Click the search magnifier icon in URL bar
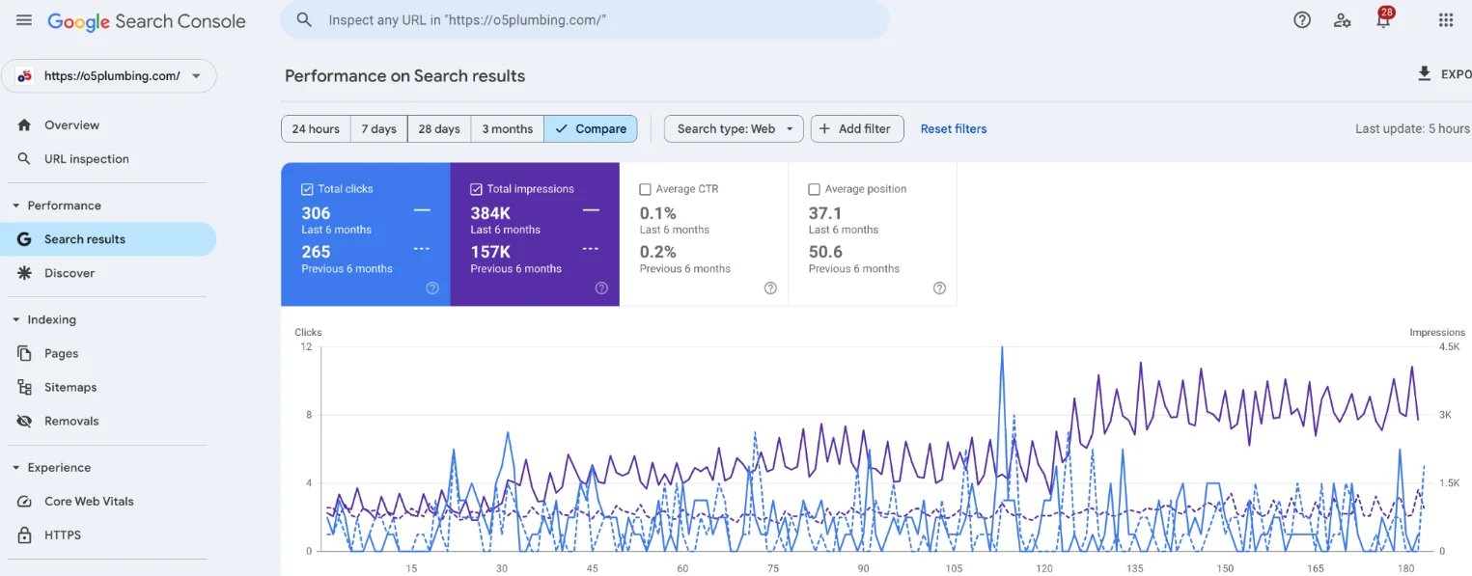 304,19
